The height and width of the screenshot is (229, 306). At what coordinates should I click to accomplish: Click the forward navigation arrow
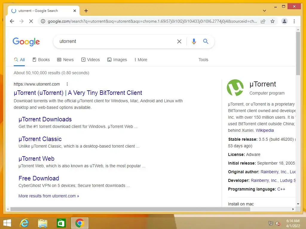(22, 21)
